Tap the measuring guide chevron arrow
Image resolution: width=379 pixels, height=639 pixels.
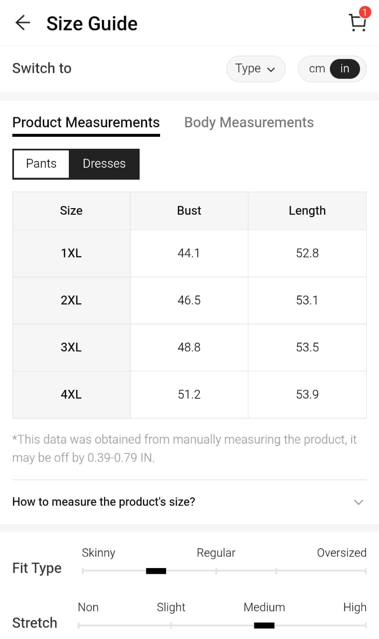358,502
